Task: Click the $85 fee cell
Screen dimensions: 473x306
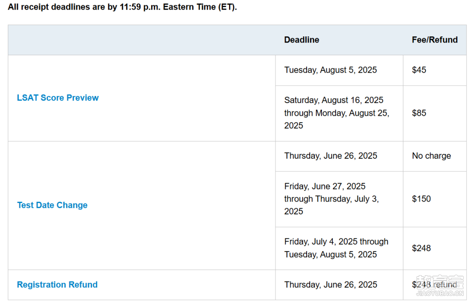Action: pyautogui.click(x=419, y=113)
